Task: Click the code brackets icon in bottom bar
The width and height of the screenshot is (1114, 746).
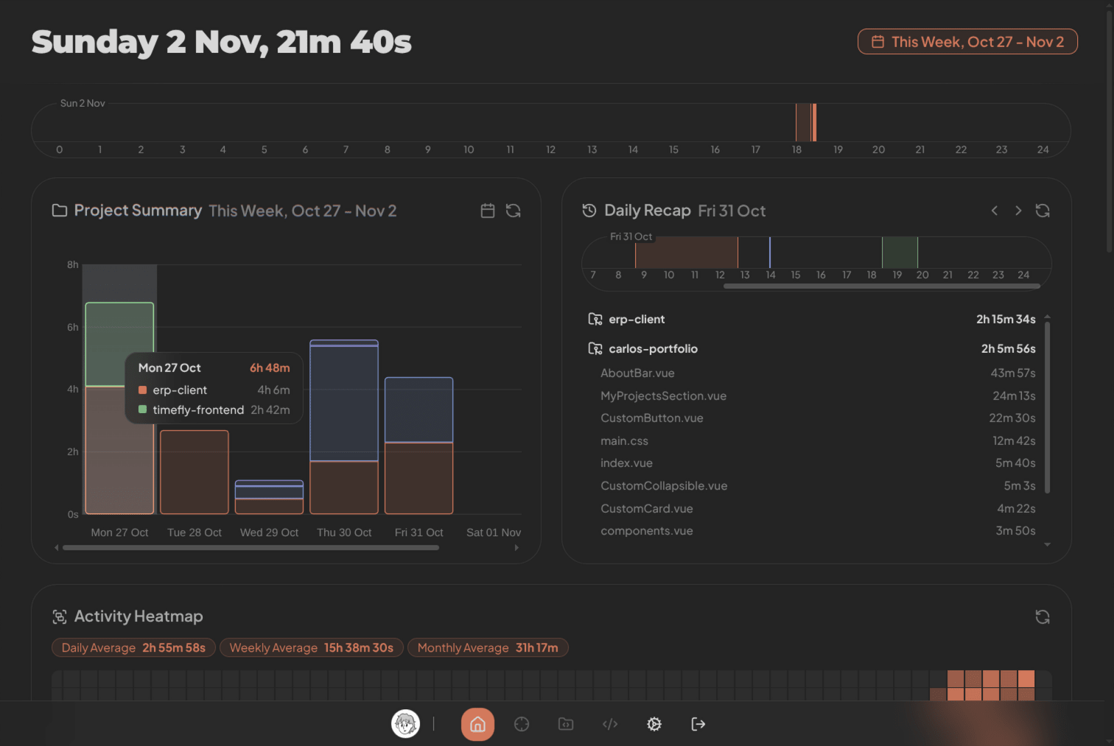Action: pos(610,724)
